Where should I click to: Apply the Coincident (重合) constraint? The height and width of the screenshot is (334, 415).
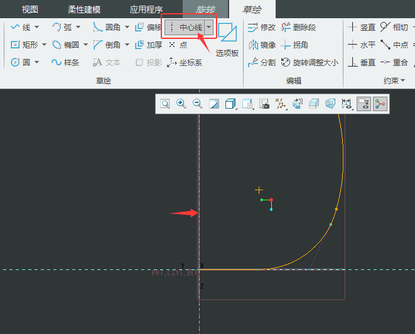click(394, 62)
